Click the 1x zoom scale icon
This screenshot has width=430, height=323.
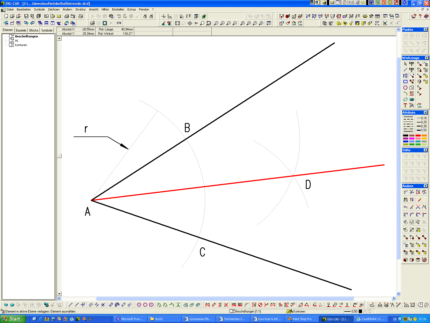coord(196,23)
